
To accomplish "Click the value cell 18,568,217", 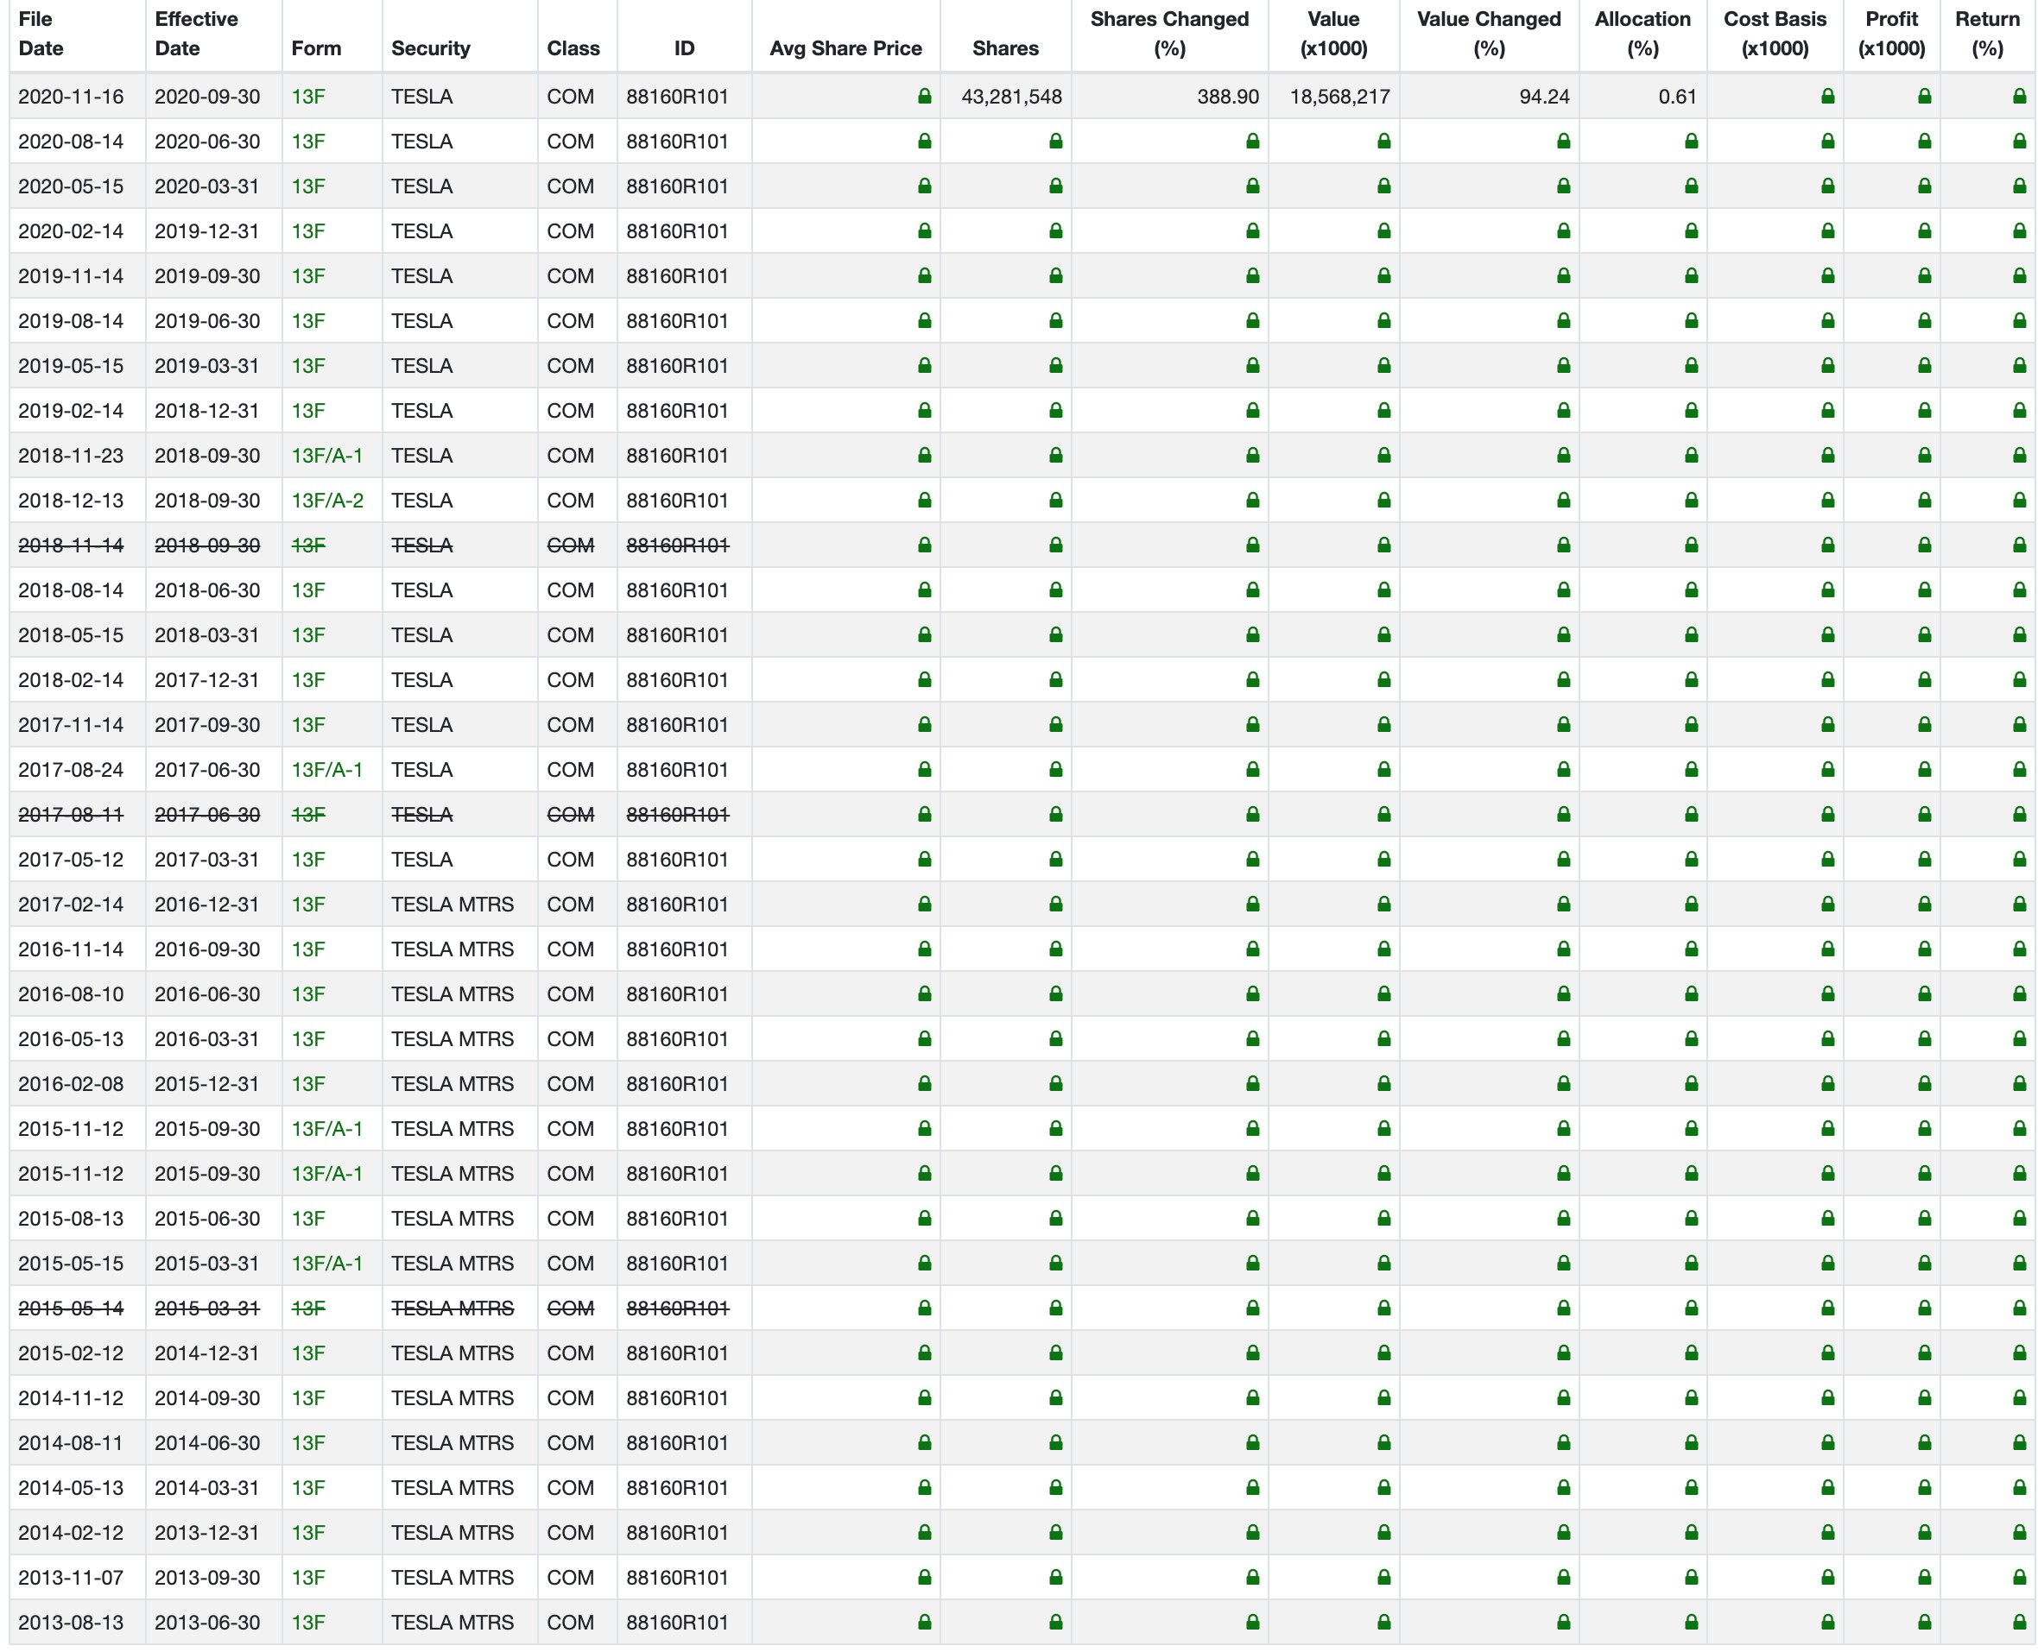I will (x=1339, y=96).
